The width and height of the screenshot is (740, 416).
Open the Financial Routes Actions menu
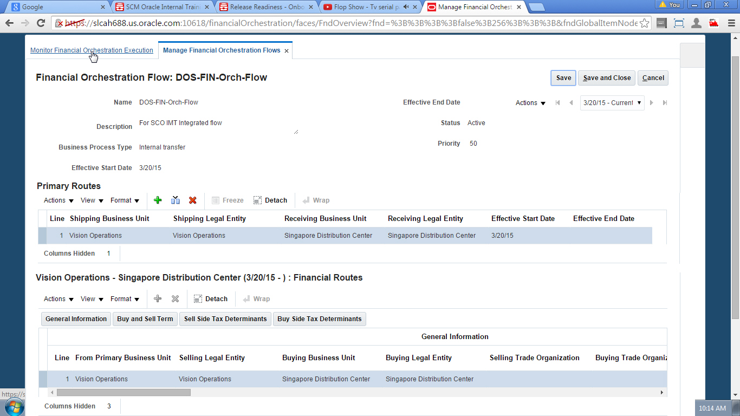pyautogui.click(x=59, y=299)
